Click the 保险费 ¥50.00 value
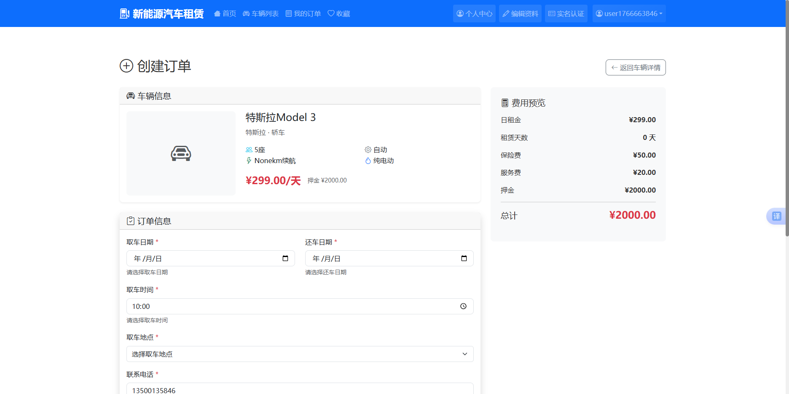The width and height of the screenshot is (789, 394). click(644, 155)
